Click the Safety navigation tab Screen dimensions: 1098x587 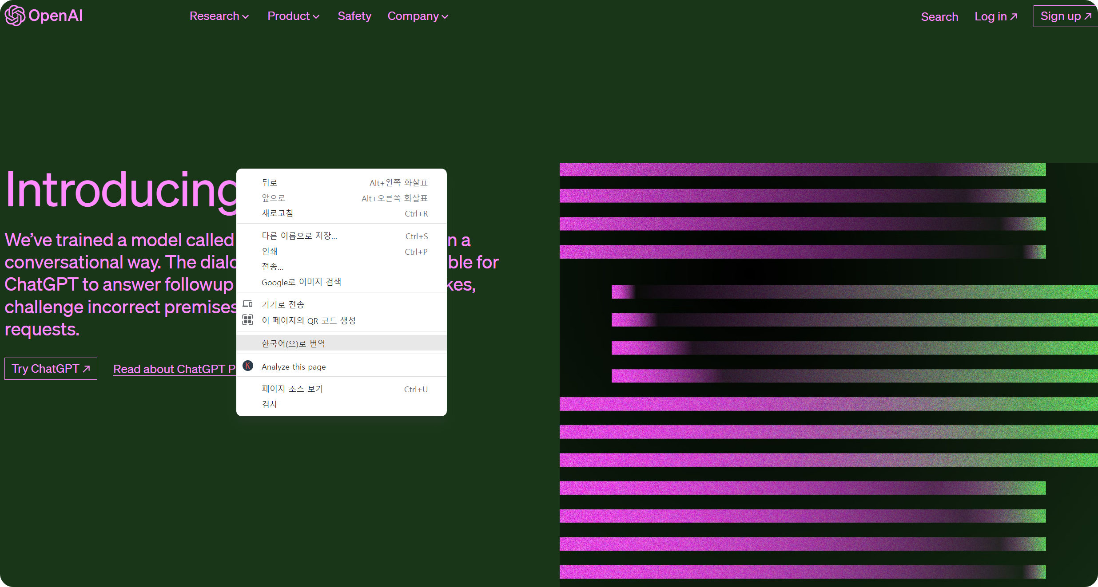356,16
